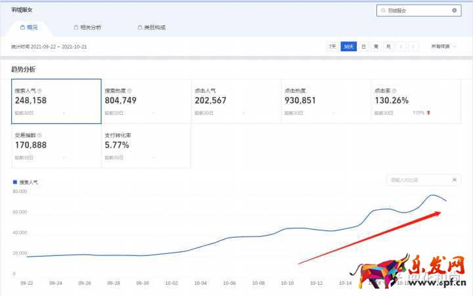The height and width of the screenshot is (296, 473).
Task: Click help icon next to 搜索人气
Action: pyautogui.click(x=39, y=91)
